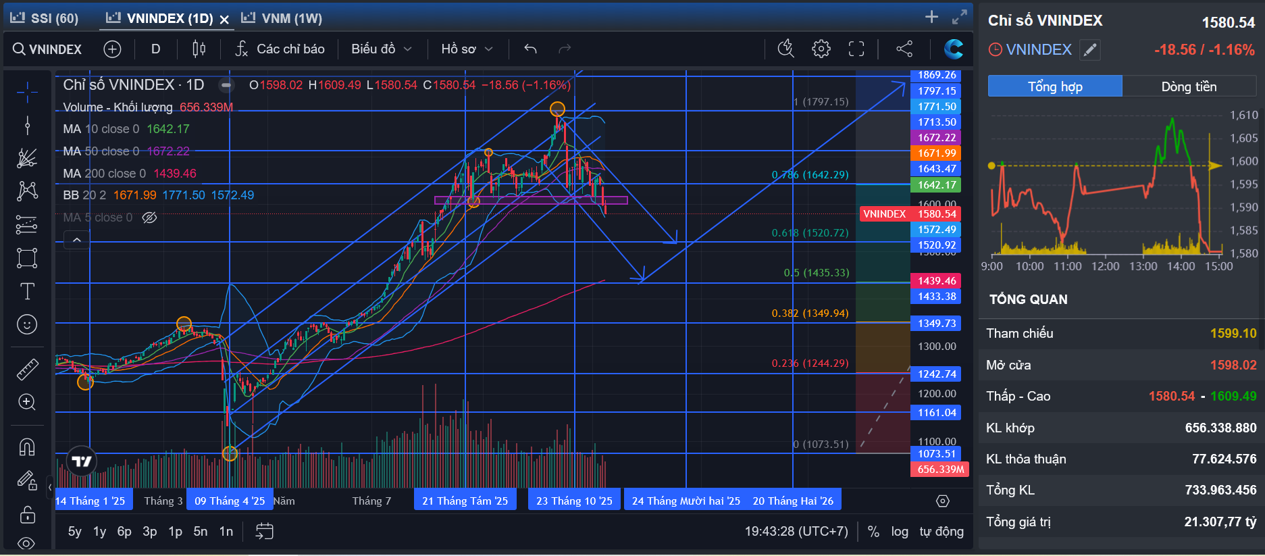
Task: Set chart range to 5y
Action: click(x=74, y=532)
